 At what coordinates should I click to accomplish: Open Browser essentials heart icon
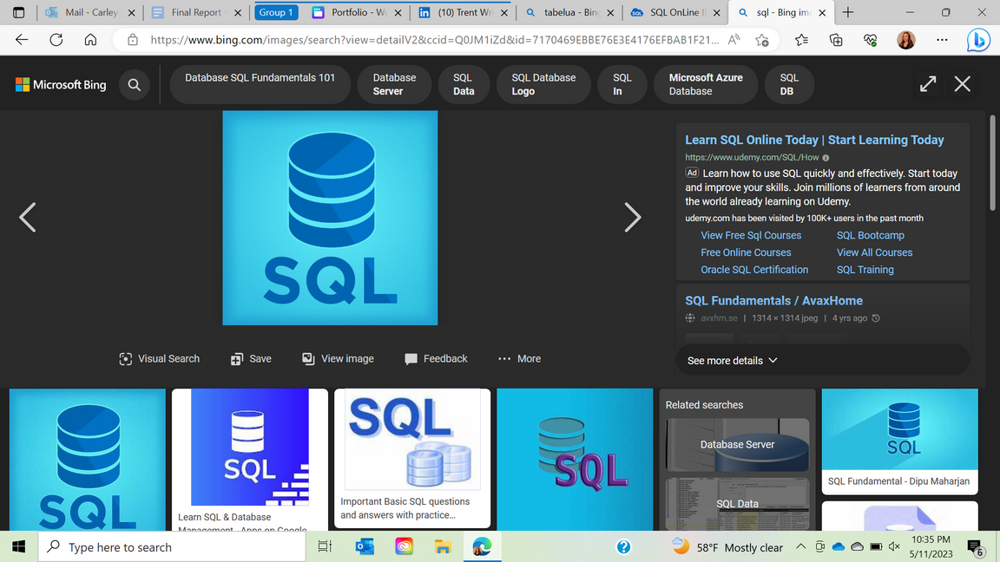tap(871, 40)
